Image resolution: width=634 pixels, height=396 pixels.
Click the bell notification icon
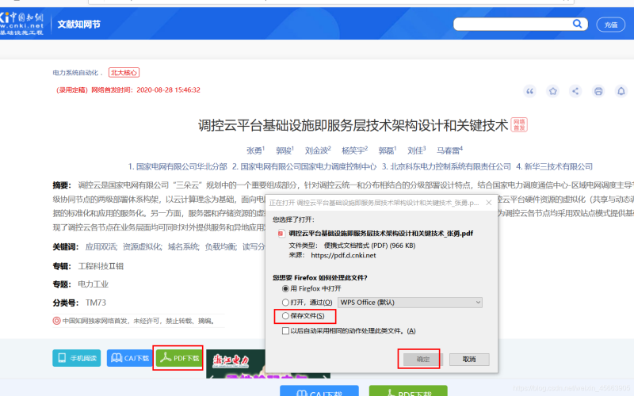tap(621, 91)
